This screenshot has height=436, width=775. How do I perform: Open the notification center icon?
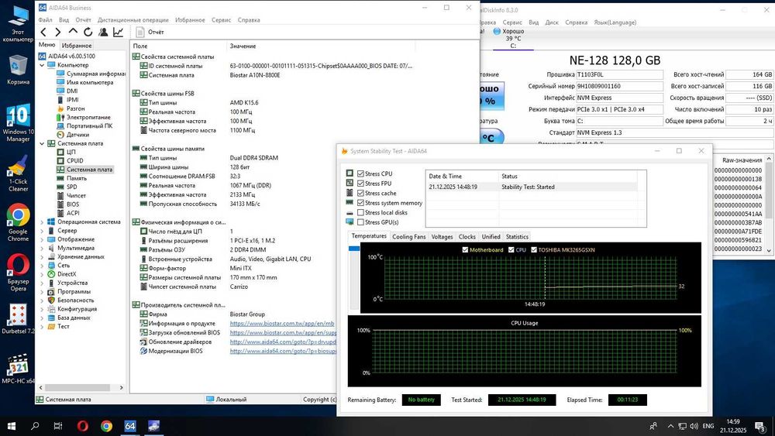(760, 426)
